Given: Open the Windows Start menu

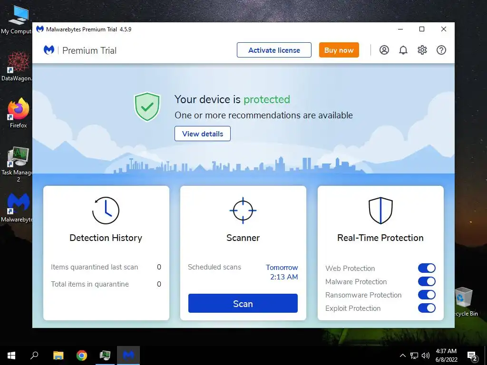Looking at the screenshot, I should tap(11, 355).
